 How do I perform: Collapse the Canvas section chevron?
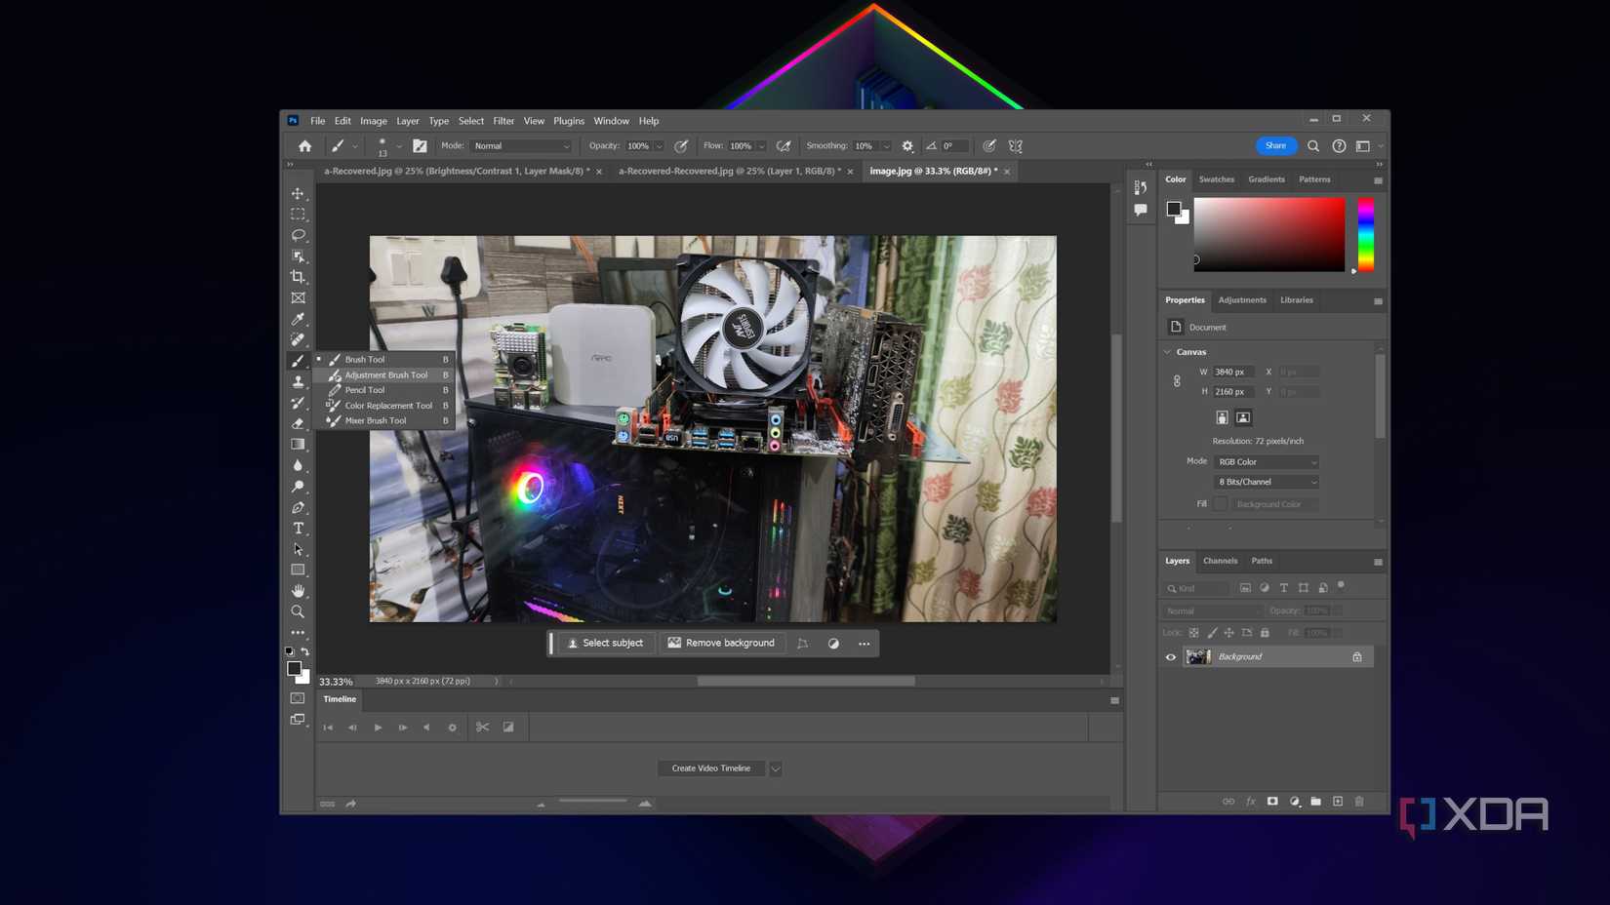1168,352
